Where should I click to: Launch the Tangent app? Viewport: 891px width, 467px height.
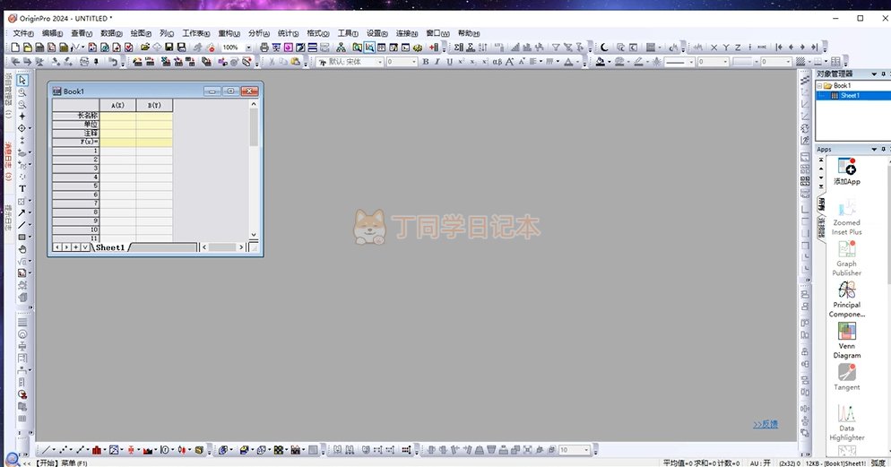[846, 372]
